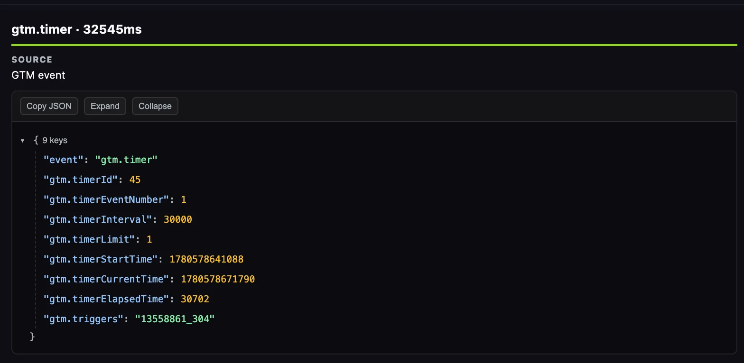Image resolution: width=744 pixels, height=363 pixels.
Task: Select the "gtm.timerId" key
Action: pyautogui.click(x=81, y=180)
